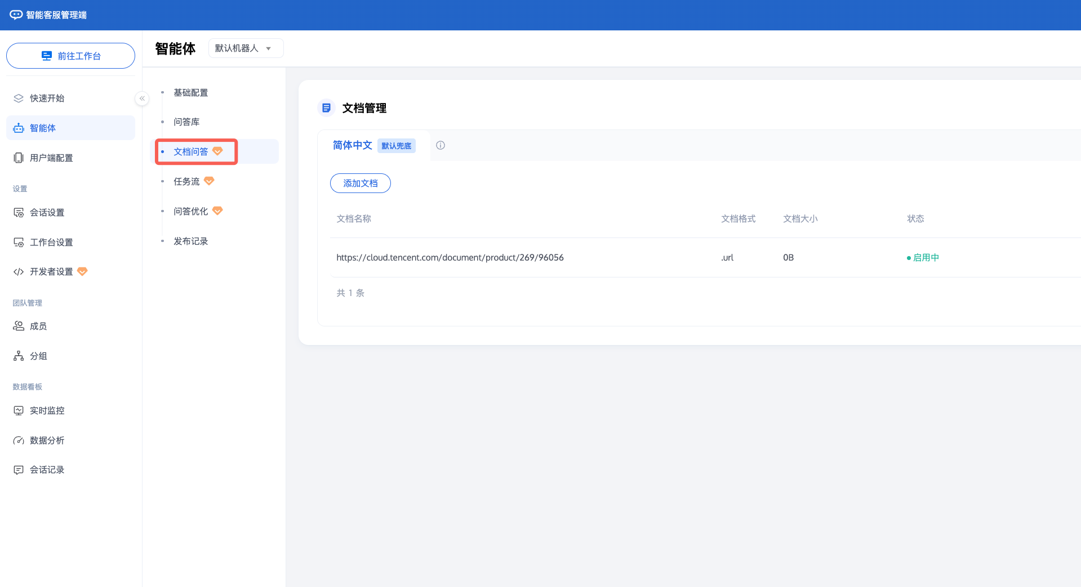The image size is (1081, 587).
Task: Open the 默认机器人 dropdown
Action: 245,48
